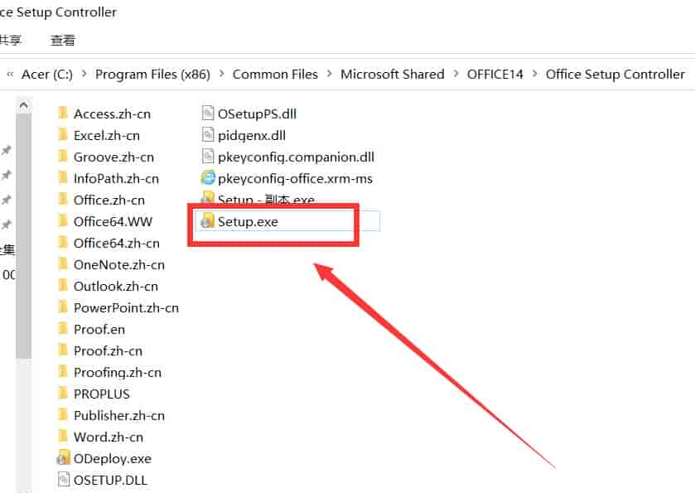Viewport: 695px width, 493px height.
Task: Open the 共享 ribbon tab
Action: pos(10,41)
